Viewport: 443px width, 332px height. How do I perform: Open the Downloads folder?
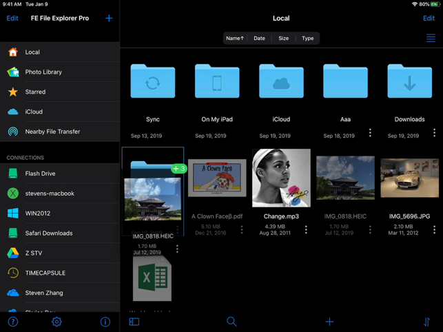click(410, 81)
